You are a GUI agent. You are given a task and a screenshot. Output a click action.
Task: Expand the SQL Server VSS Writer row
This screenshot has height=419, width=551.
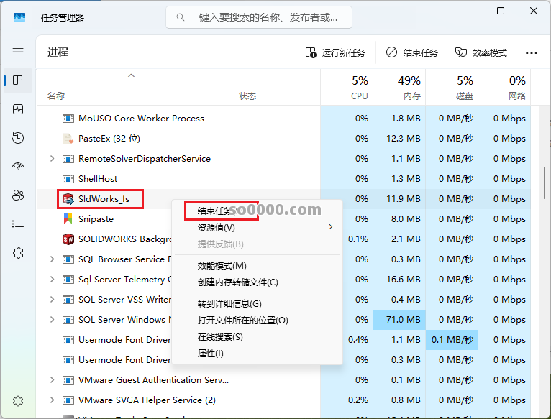pos(52,300)
